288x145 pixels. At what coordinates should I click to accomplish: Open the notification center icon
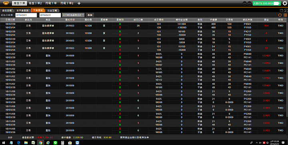tap(283, 143)
